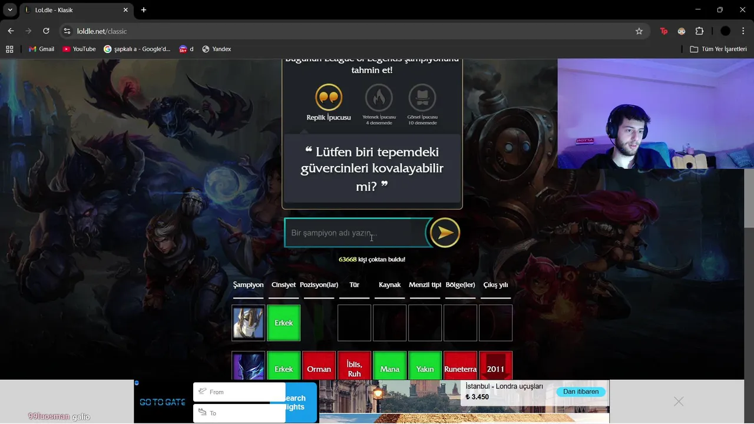Open the YouTube bookmark
This screenshot has height=424, width=754.
coord(79,49)
